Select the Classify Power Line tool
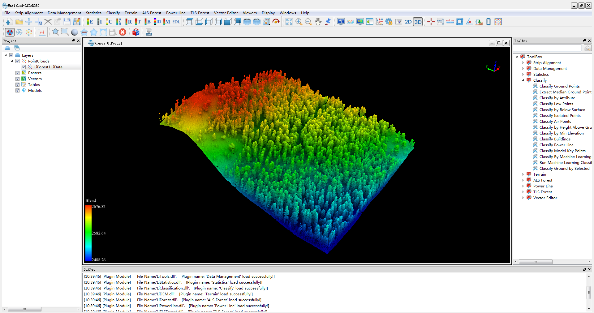The height and width of the screenshot is (313, 594). point(556,145)
